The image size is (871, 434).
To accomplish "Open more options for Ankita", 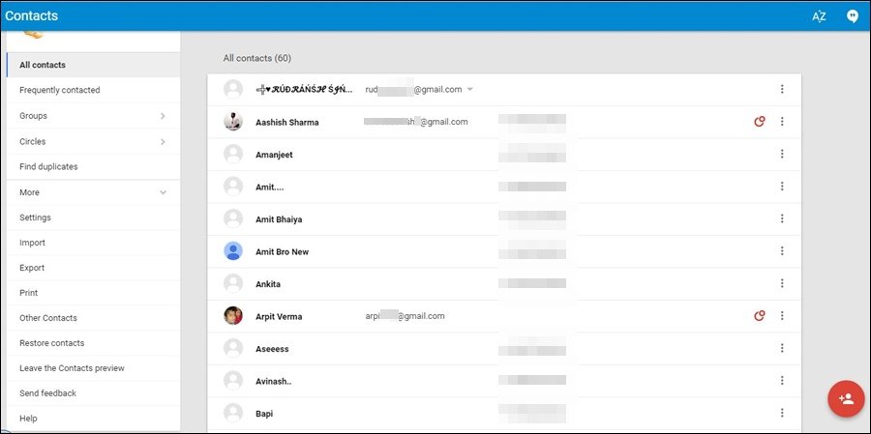I will click(x=782, y=283).
